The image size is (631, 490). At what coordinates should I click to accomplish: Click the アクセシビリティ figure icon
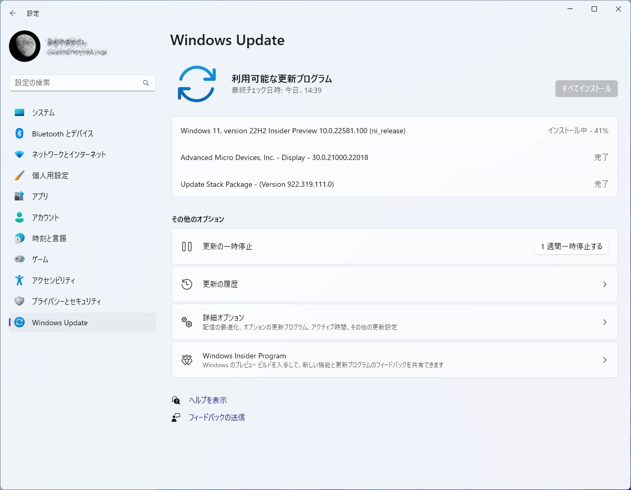click(x=19, y=281)
